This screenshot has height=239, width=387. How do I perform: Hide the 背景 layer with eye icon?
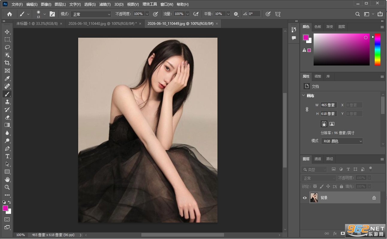[305, 198]
